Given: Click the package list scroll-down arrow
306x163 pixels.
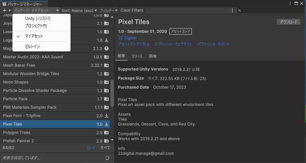Looking at the screenshot, I should coord(112,140).
